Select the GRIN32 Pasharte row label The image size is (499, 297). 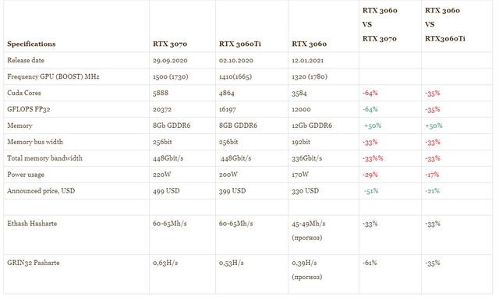[x=33, y=263]
